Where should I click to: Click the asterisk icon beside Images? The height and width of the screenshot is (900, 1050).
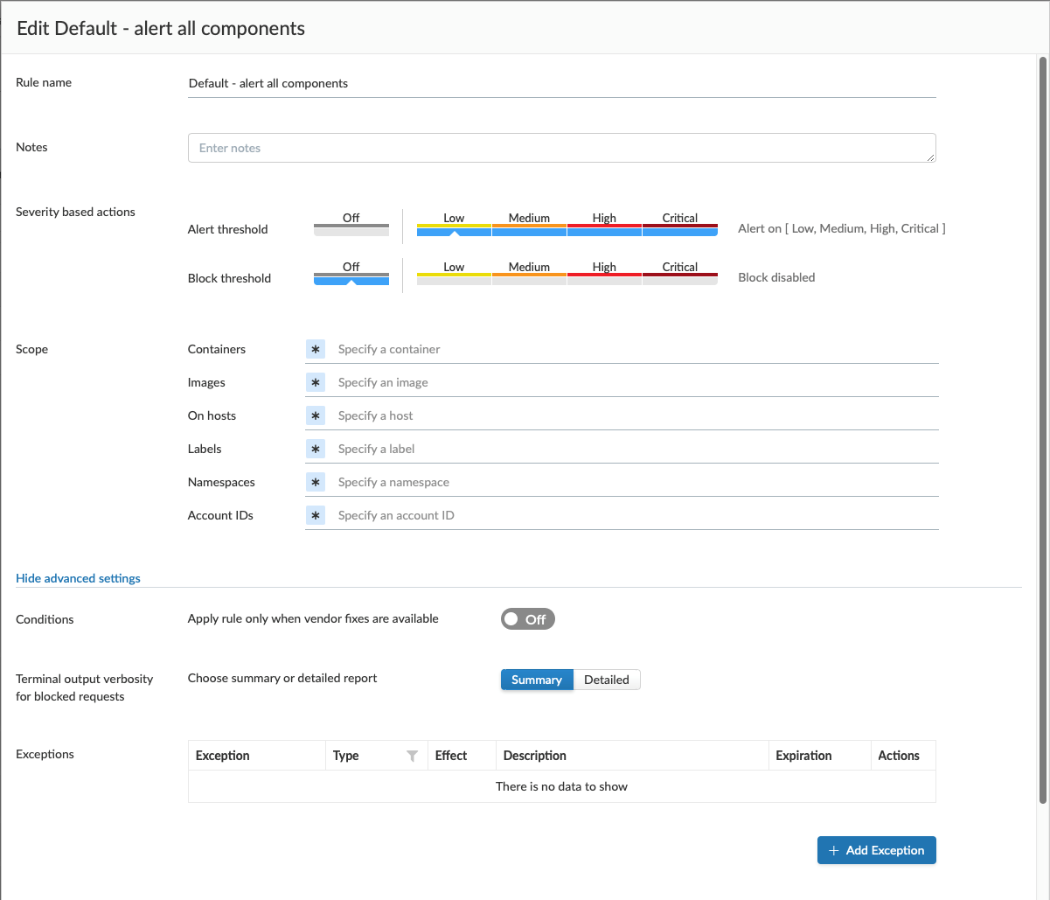(x=316, y=382)
